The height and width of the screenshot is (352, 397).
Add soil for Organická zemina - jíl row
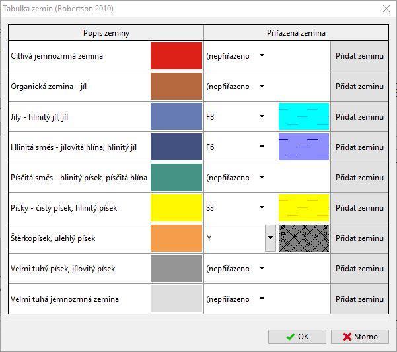(x=359, y=87)
